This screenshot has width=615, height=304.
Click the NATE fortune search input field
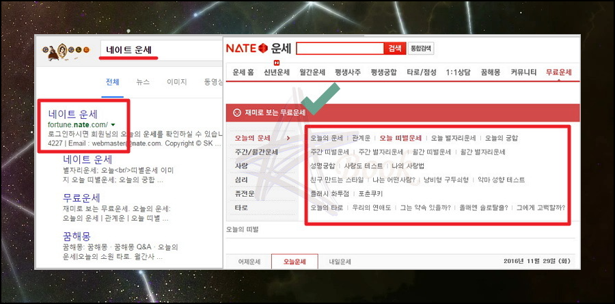340,49
